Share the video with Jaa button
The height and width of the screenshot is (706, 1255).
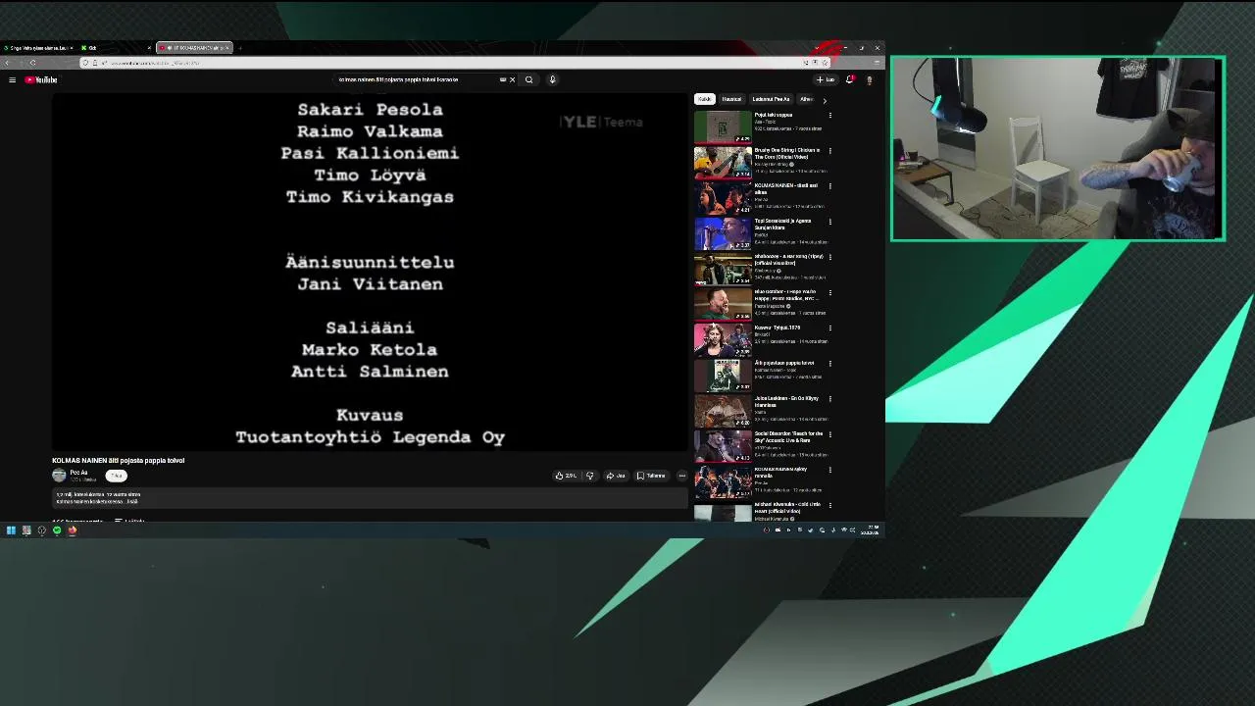[616, 476]
